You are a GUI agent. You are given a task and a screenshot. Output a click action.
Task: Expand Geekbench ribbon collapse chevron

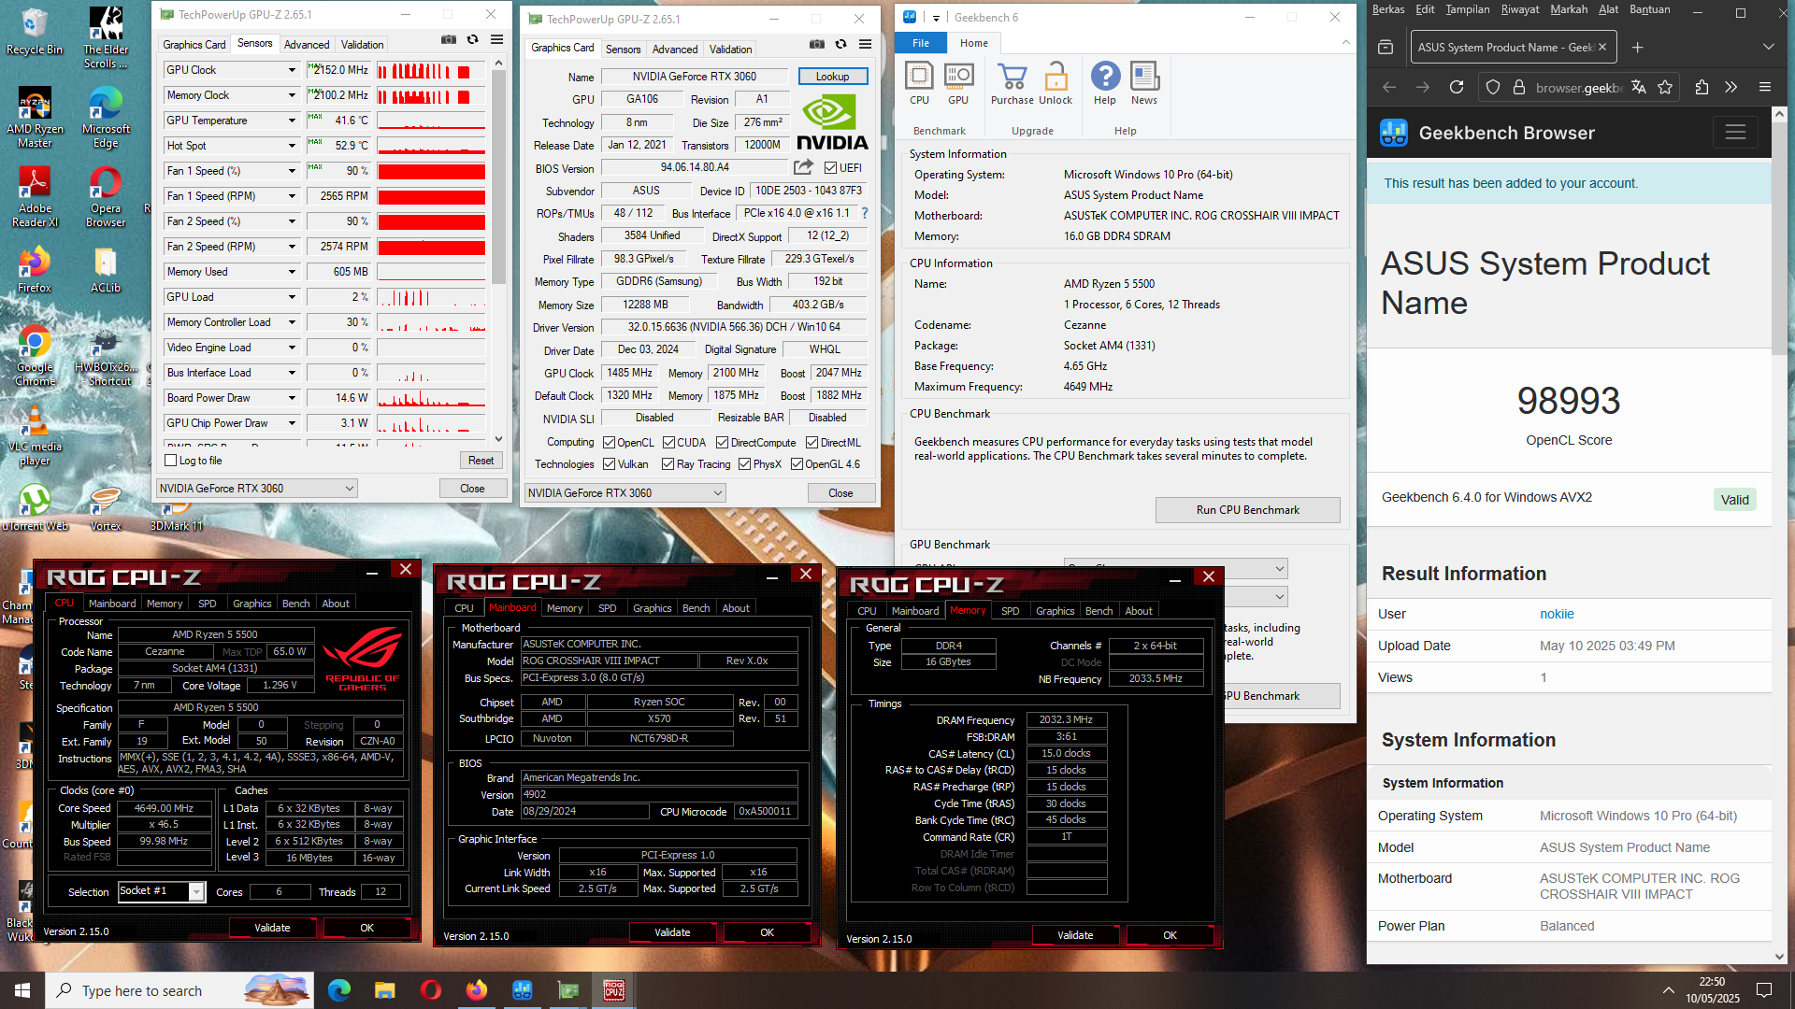tap(1345, 42)
